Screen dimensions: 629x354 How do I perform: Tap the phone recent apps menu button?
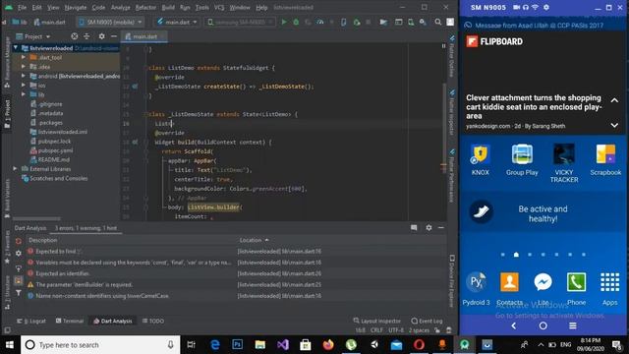click(x=573, y=325)
